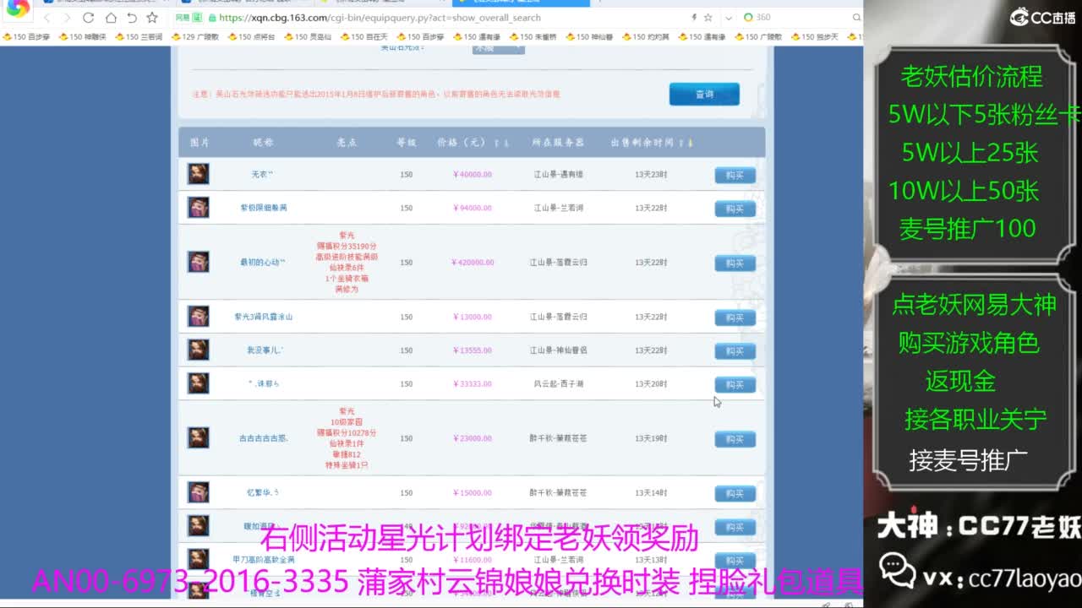Click the lightning speed-mode icon in address bar
The height and width of the screenshot is (608, 1082).
click(x=694, y=18)
